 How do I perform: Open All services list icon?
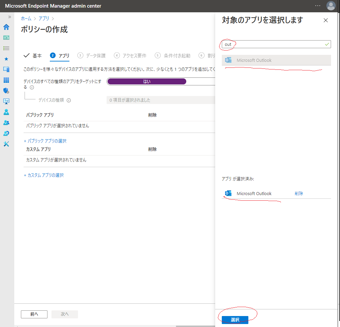(x=6, y=48)
